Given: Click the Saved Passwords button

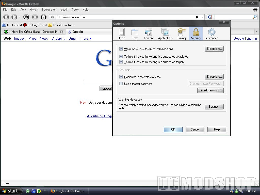Looking at the screenshot, I should tap(210, 90).
